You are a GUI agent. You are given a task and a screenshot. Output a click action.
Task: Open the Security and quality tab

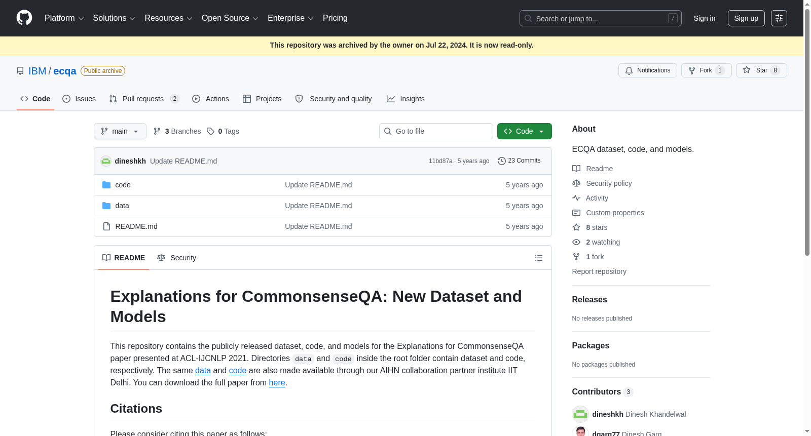(x=334, y=99)
